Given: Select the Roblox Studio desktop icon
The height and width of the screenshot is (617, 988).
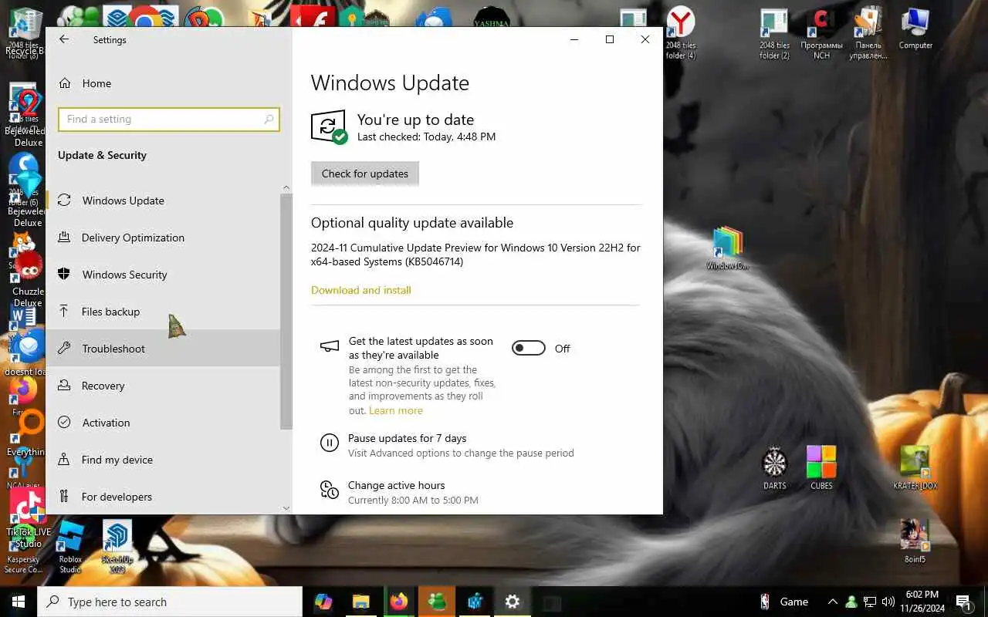Looking at the screenshot, I should (x=70, y=548).
